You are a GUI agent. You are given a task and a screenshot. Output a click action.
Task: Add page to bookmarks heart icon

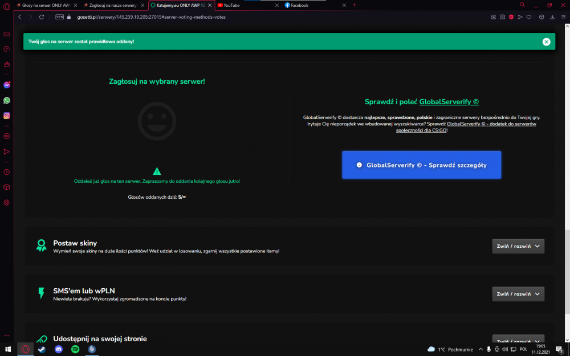529,17
